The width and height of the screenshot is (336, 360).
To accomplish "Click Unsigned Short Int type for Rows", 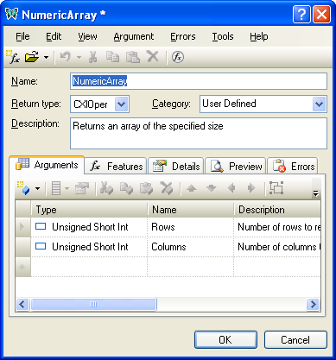I will point(89,227).
